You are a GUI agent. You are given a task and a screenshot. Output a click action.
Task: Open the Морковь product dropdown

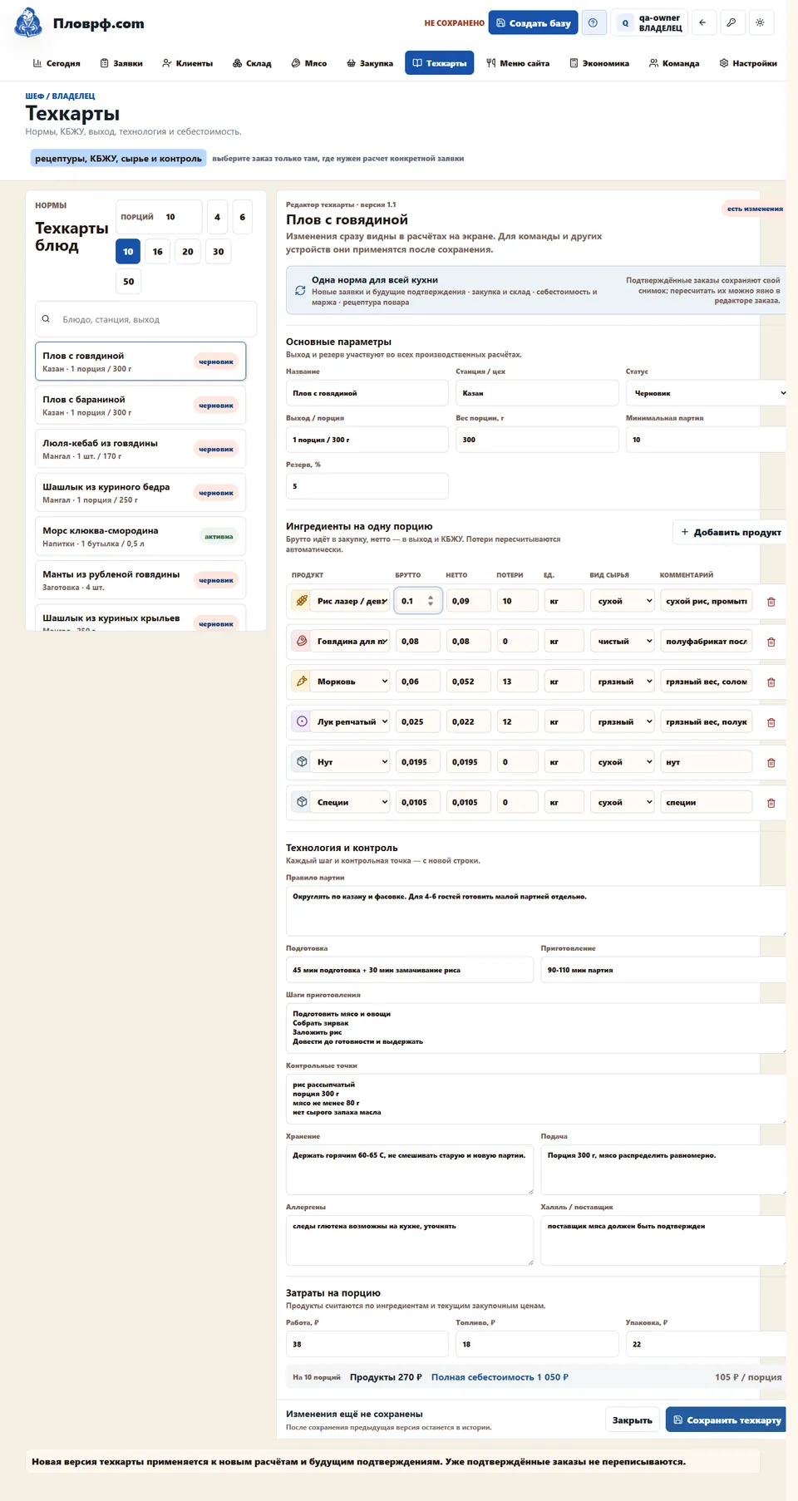tap(352, 682)
